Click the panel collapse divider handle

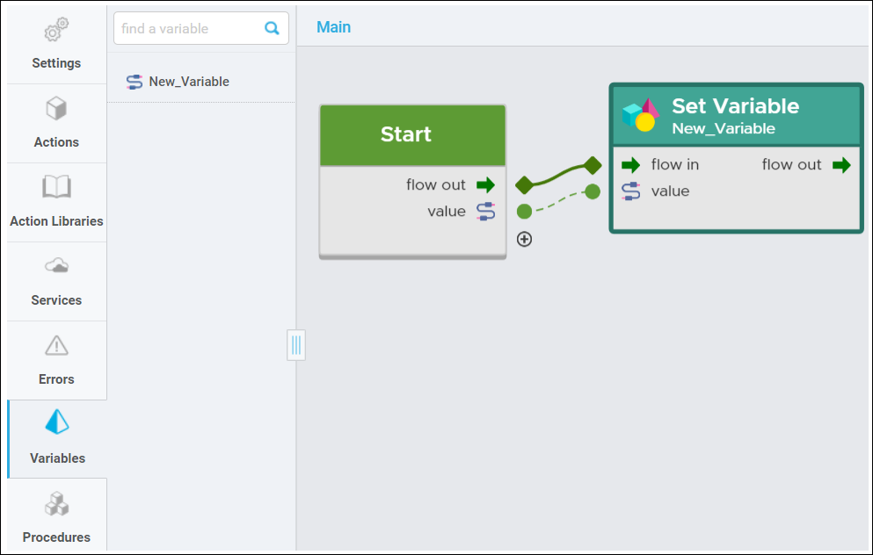pyautogui.click(x=296, y=345)
